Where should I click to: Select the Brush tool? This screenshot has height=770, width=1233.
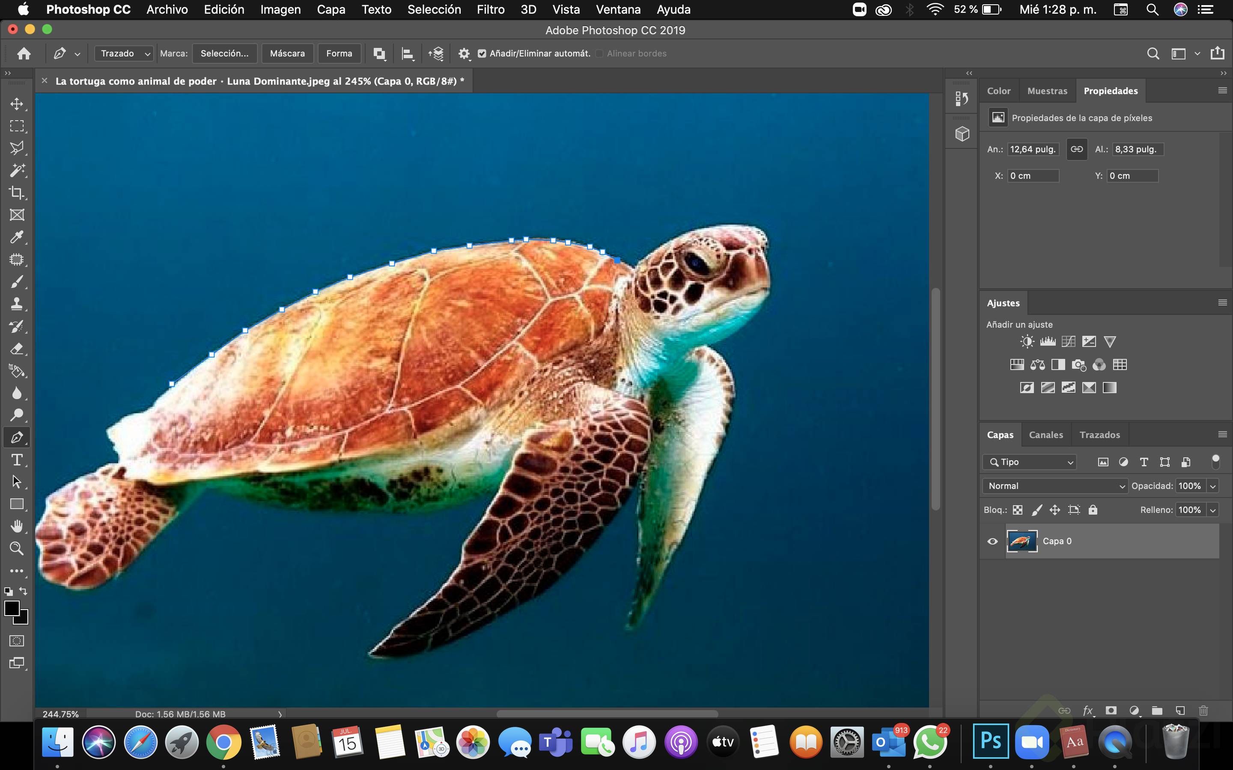pyautogui.click(x=17, y=281)
